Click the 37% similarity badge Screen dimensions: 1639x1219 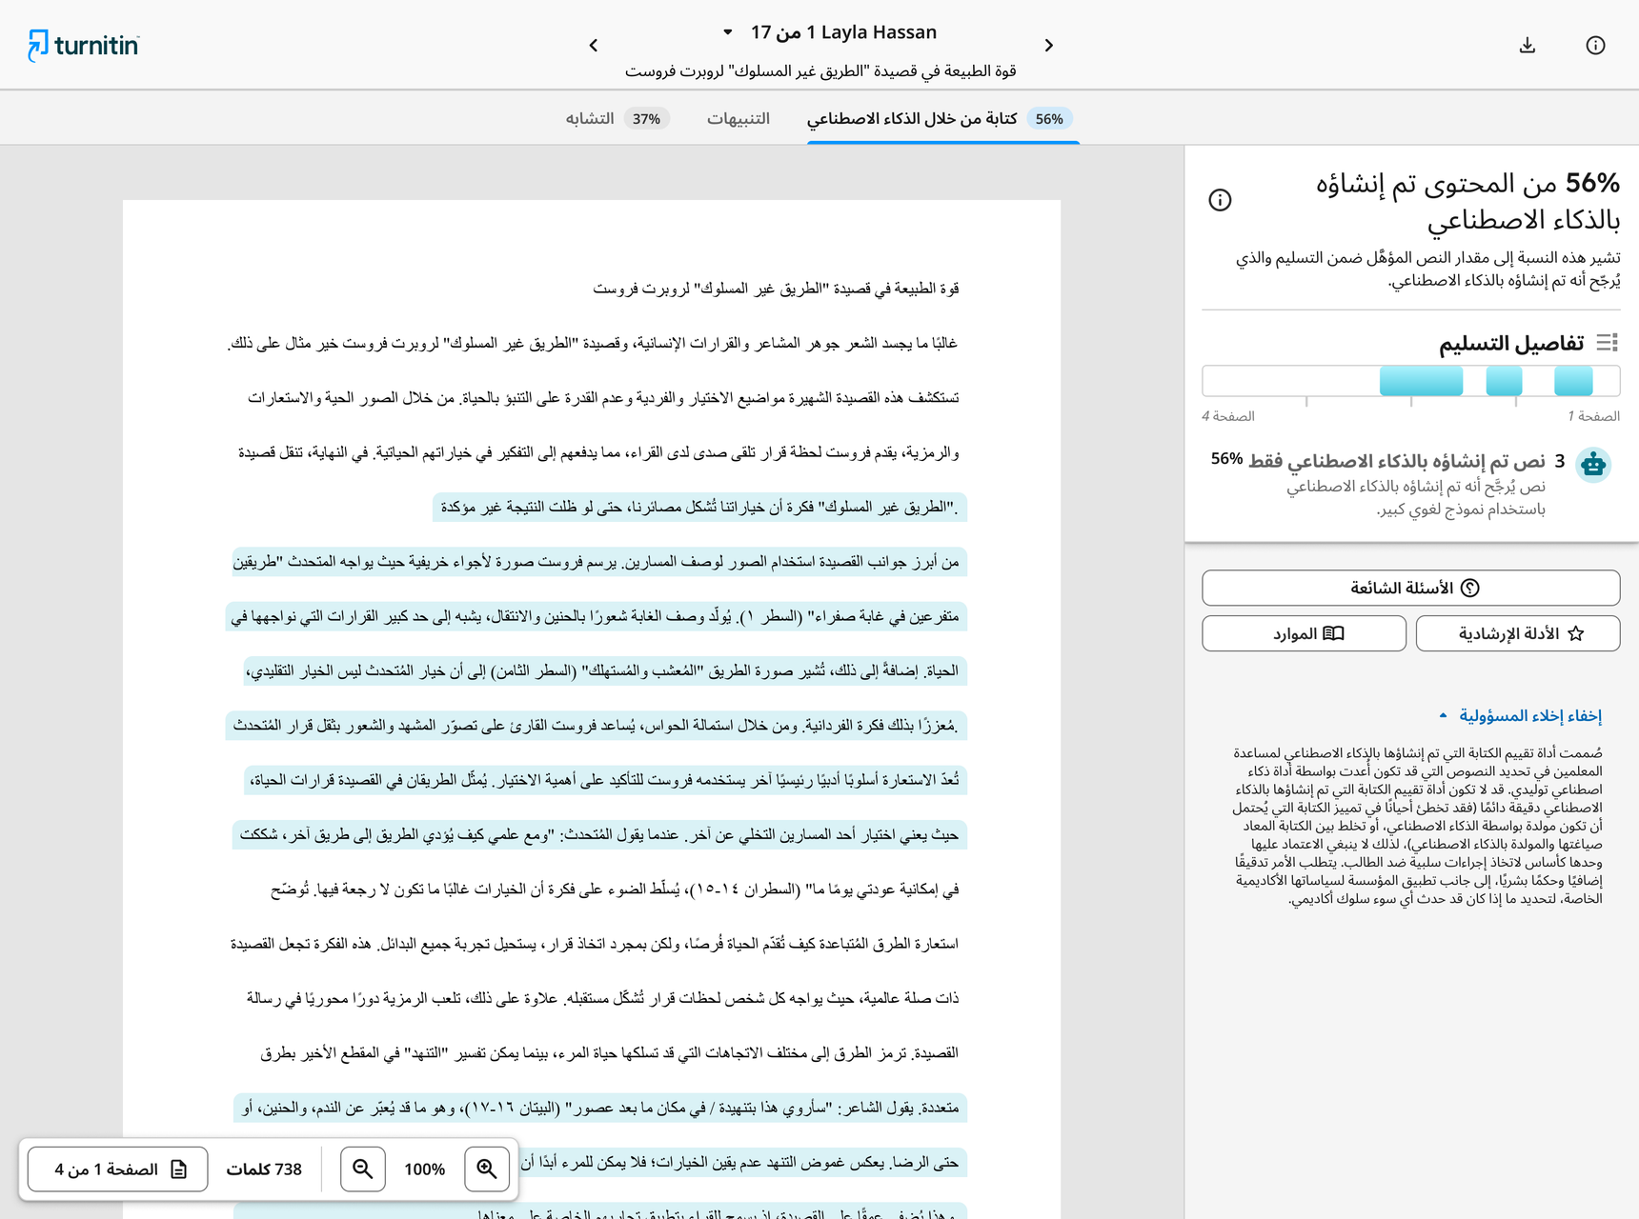pos(646,119)
